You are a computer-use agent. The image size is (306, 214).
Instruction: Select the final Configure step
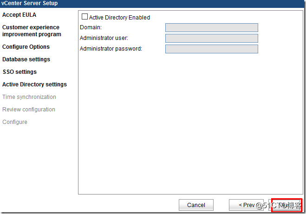(15, 122)
